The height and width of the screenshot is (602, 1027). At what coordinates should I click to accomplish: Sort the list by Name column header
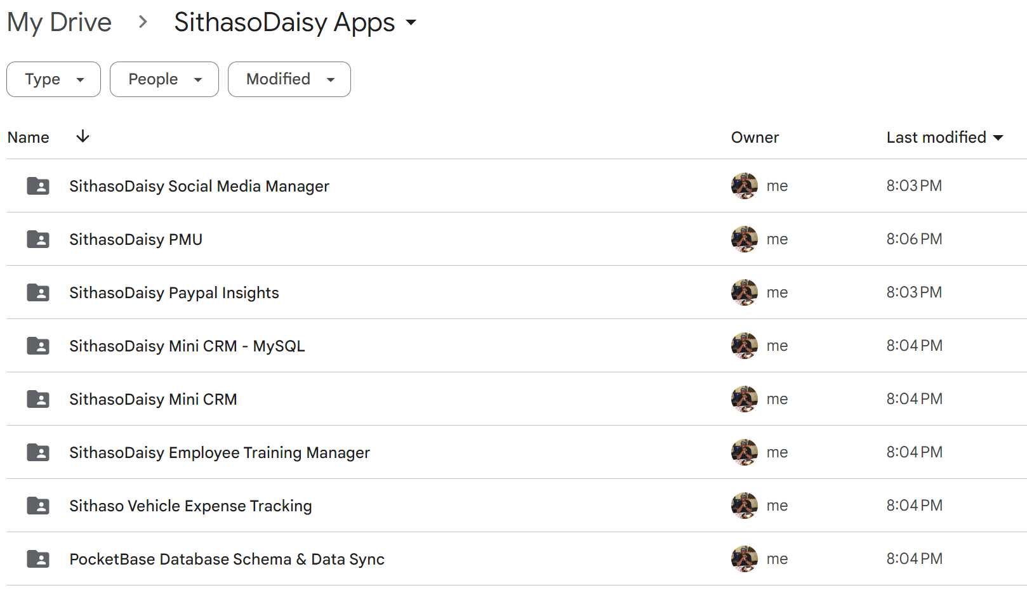(29, 138)
